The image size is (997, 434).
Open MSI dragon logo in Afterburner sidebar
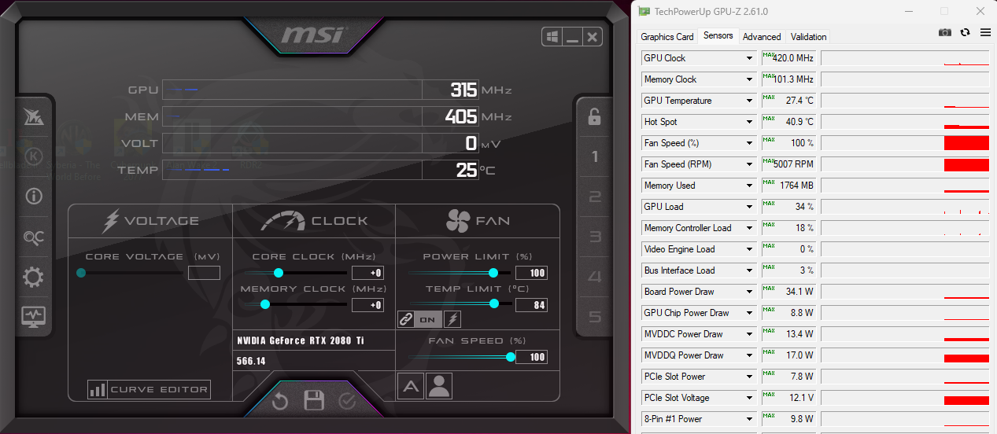[34, 116]
